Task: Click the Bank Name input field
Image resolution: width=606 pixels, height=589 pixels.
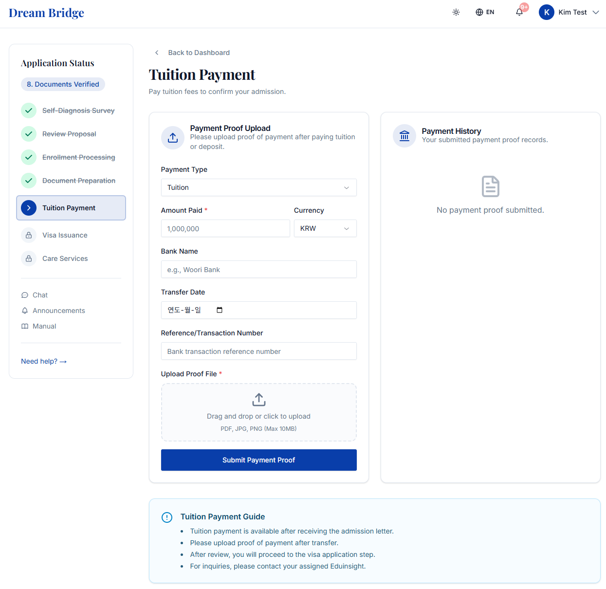Action: pyautogui.click(x=259, y=269)
